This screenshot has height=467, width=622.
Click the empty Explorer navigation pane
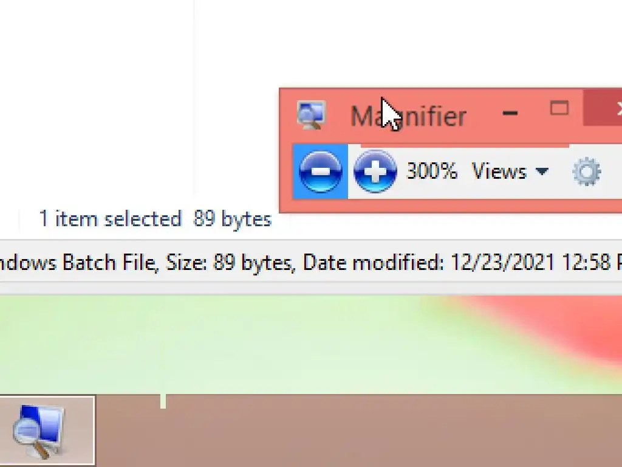(97, 99)
